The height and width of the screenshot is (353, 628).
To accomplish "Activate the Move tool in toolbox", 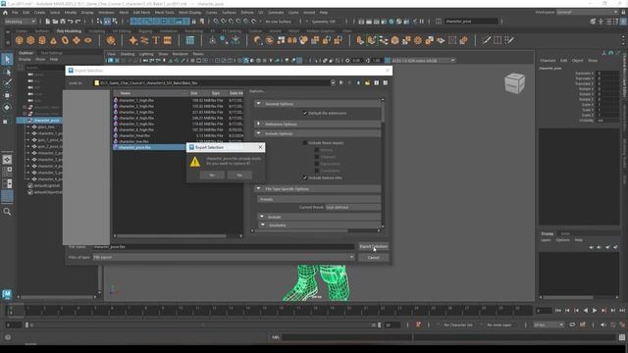I will pyautogui.click(x=7, y=95).
